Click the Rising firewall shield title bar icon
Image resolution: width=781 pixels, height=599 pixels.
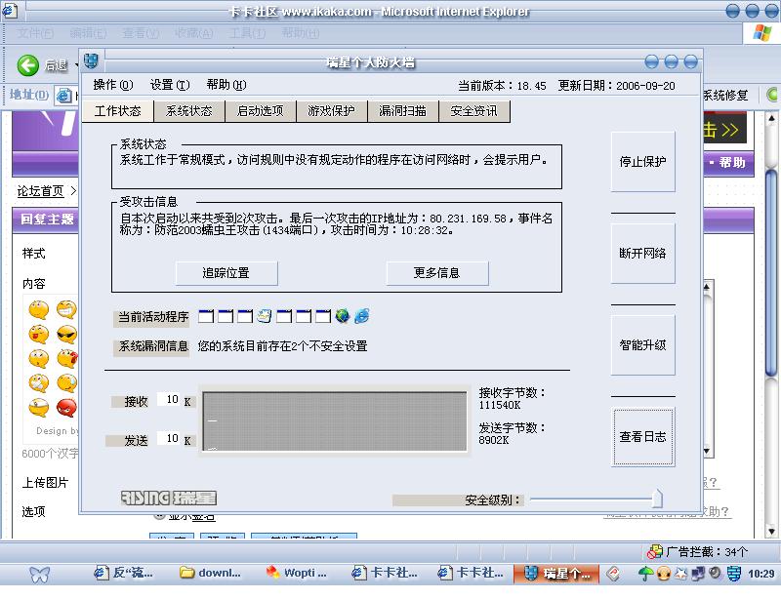91,61
